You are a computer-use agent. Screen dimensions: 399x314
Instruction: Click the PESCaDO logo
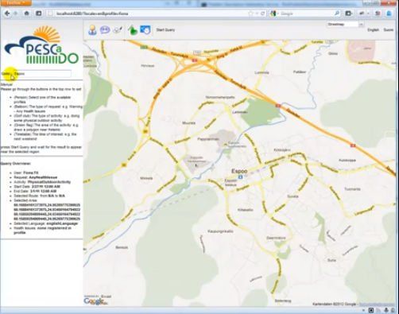pyautogui.click(x=42, y=45)
